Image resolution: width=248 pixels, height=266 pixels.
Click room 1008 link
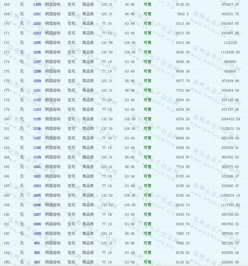(37, 224)
